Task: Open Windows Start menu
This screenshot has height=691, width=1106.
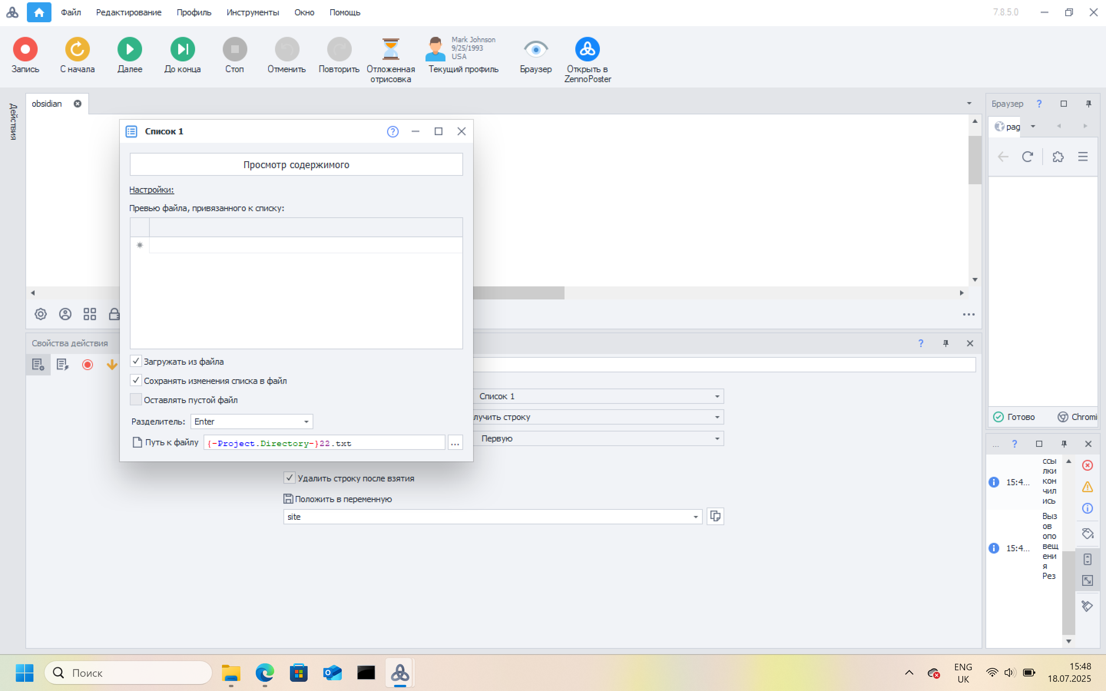Action: [x=24, y=673]
